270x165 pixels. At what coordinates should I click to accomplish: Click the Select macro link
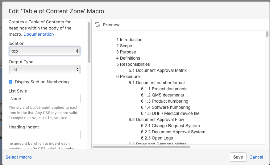coord(19,157)
